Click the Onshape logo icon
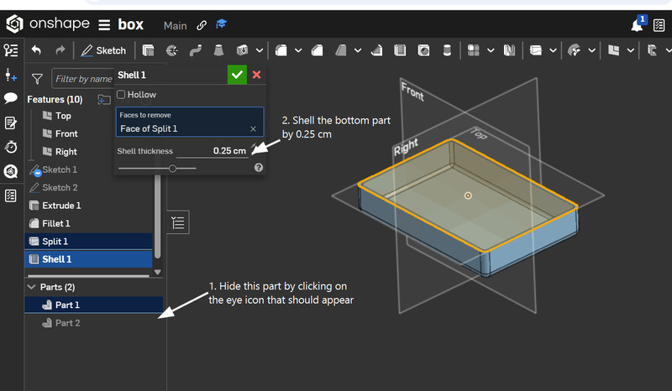This screenshot has width=672, height=391. pyautogui.click(x=14, y=24)
